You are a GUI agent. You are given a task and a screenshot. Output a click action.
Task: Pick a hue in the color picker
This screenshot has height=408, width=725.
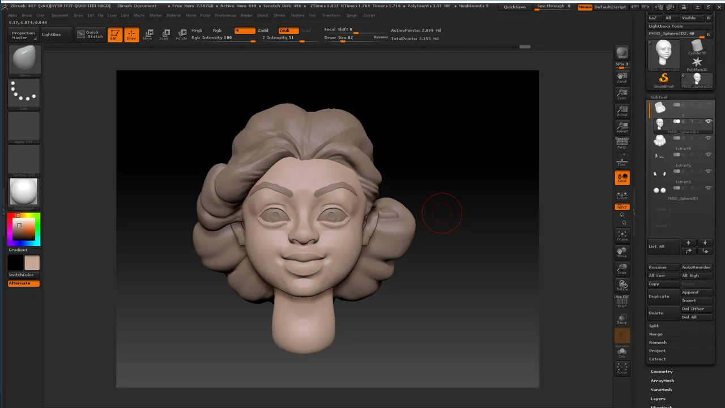tap(24, 229)
